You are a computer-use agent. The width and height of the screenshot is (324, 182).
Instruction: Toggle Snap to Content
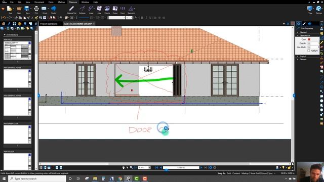(x=236, y=173)
